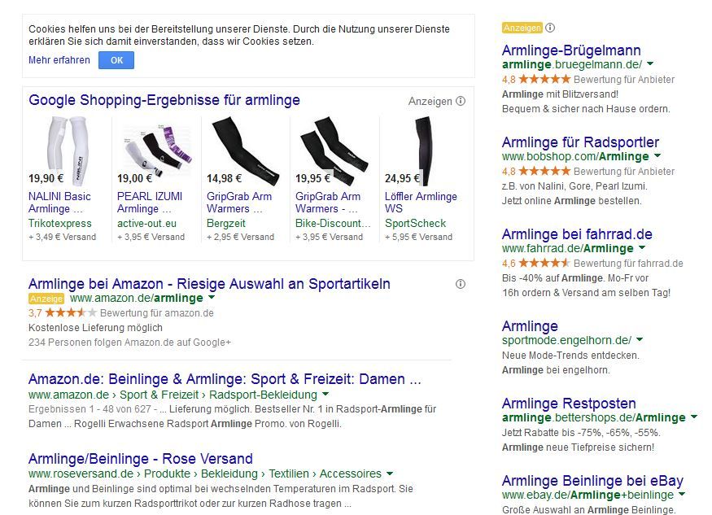The width and height of the screenshot is (712, 515).
Task: Open Armlinge Beinlinge bei eBay ad
Action: [592, 481]
